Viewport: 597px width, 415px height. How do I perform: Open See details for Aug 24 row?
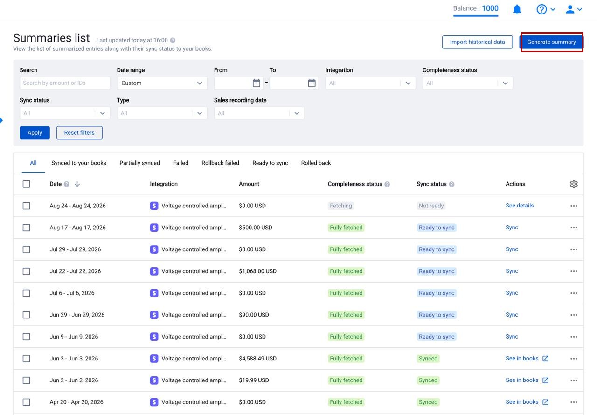pos(520,206)
